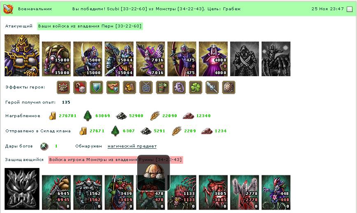Click the gold coins treasure effect icon
This screenshot has height=213, width=357.
click(129, 87)
